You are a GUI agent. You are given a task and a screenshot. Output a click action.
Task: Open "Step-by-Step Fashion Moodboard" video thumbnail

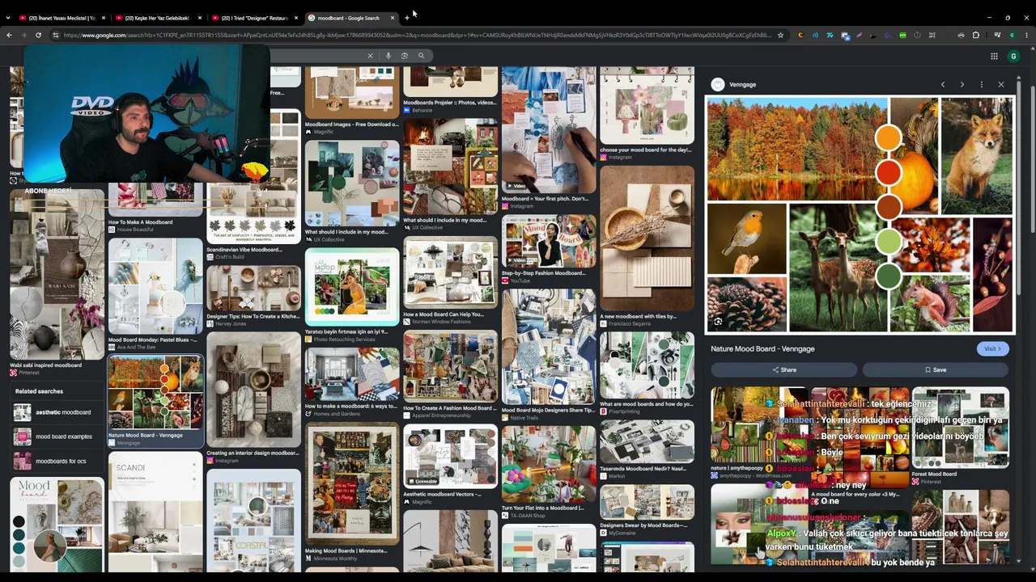[x=549, y=242]
